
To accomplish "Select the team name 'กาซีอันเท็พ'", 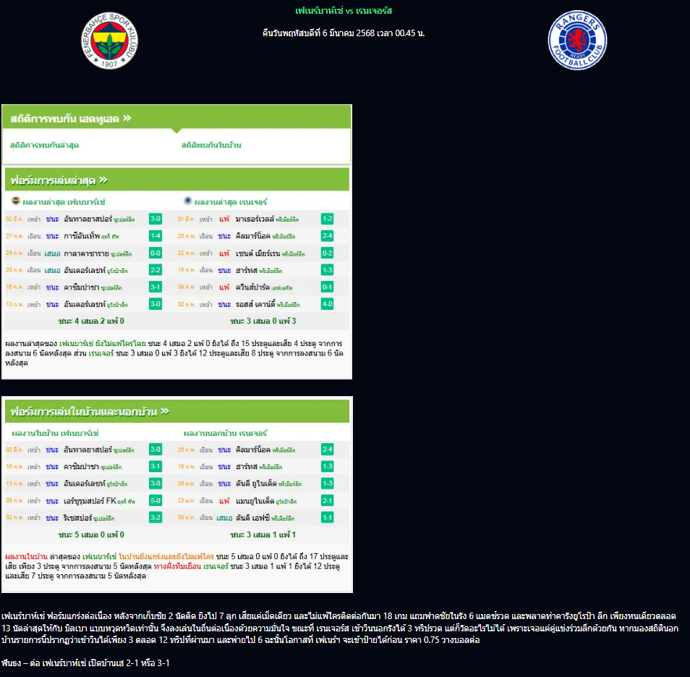I will pyautogui.click(x=82, y=235).
